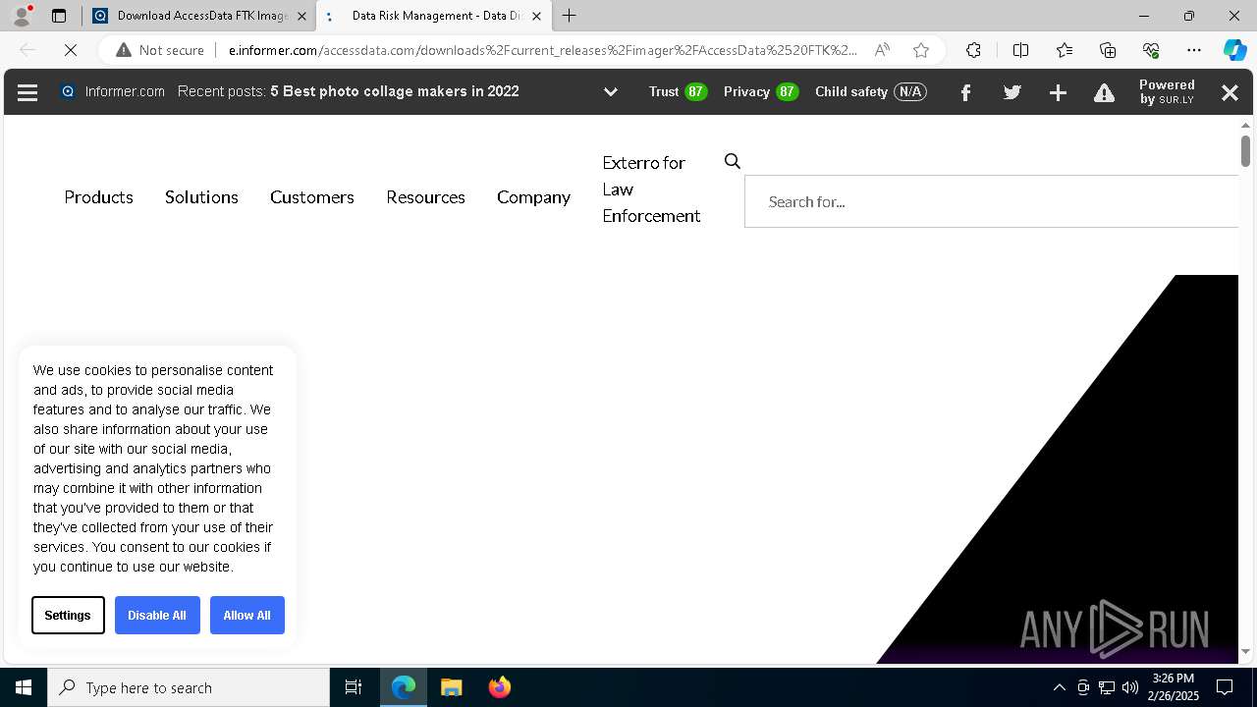Open the browser profile icon
This screenshot has width=1257, height=707.
(22, 16)
